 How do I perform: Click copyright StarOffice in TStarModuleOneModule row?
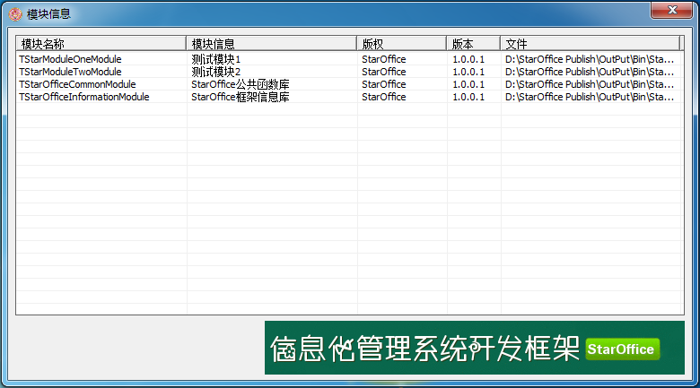384,59
